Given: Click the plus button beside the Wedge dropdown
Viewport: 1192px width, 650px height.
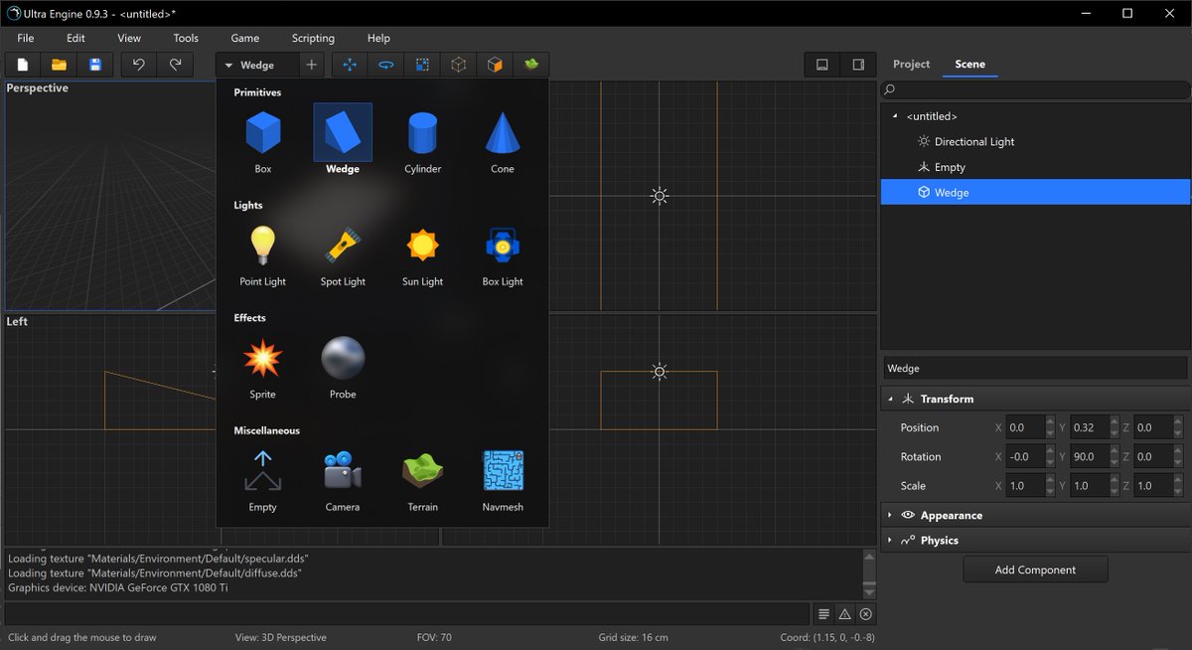Looking at the screenshot, I should [312, 65].
